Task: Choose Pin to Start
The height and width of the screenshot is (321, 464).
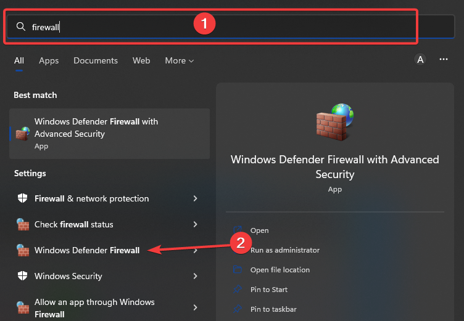Action: [x=268, y=290]
